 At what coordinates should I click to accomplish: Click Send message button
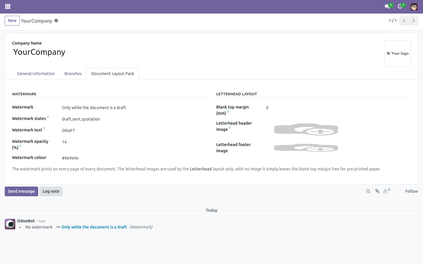pos(21,191)
